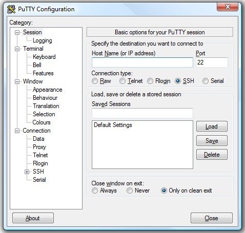Select the Serial connection radio button
245x233 pixels.
[206, 81]
